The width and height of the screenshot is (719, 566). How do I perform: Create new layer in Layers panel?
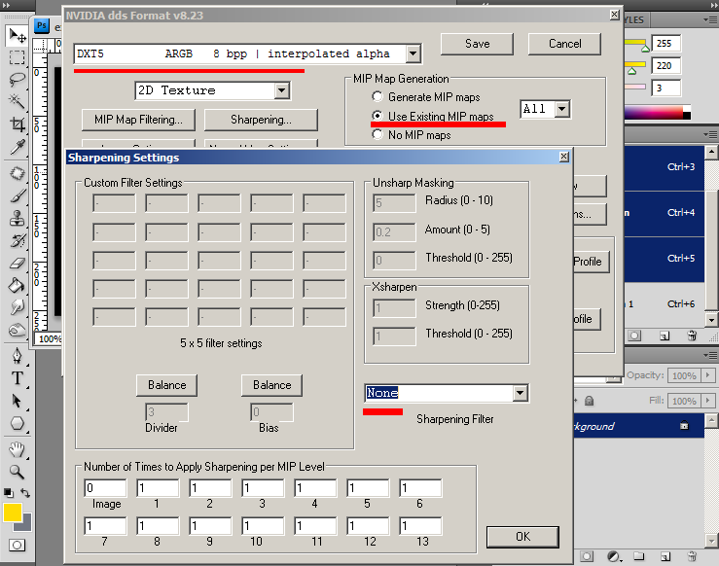(665, 556)
